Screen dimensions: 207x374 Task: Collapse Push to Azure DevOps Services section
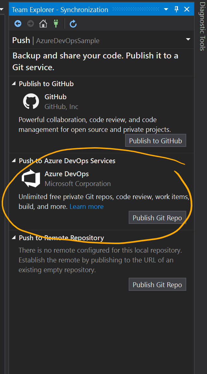pyautogui.click(x=14, y=161)
